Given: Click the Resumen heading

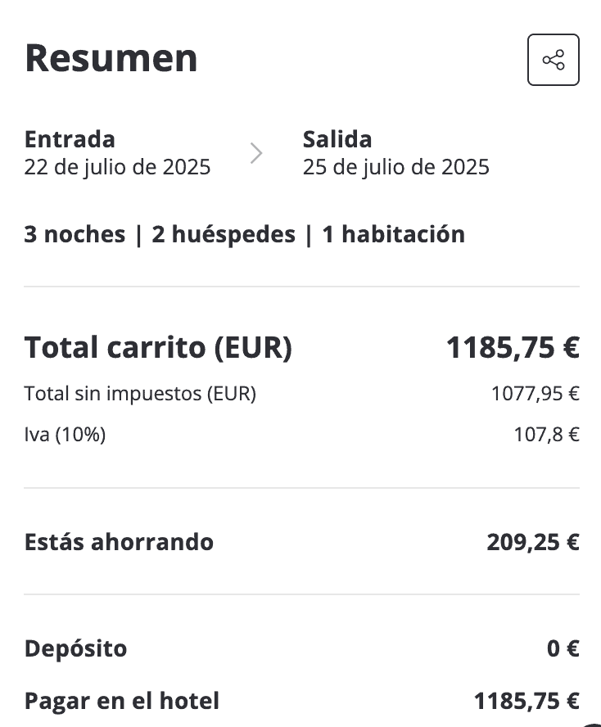Looking at the screenshot, I should click(111, 58).
